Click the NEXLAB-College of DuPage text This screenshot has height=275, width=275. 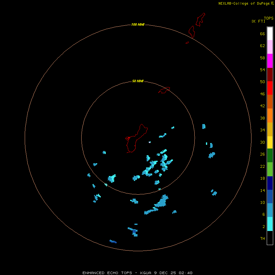pyautogui.click(x=244, y=3)
